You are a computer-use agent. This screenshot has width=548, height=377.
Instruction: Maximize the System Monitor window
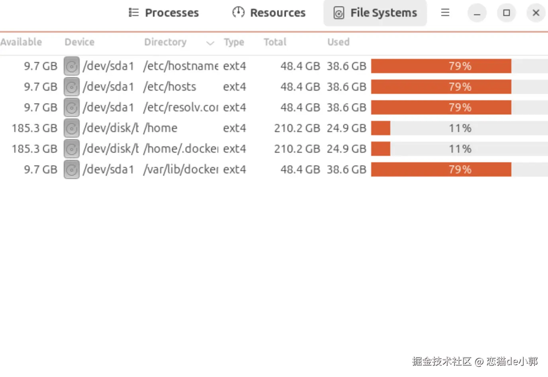point(506,13)
